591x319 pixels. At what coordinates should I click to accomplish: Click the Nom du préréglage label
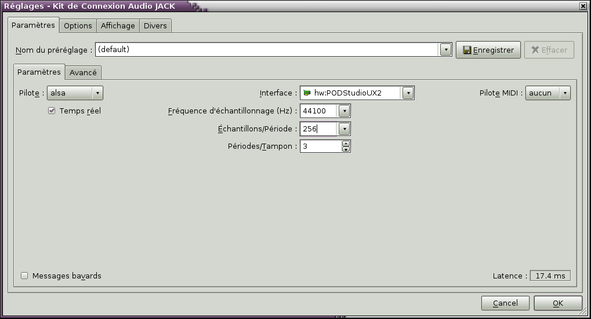coord(54,50)
